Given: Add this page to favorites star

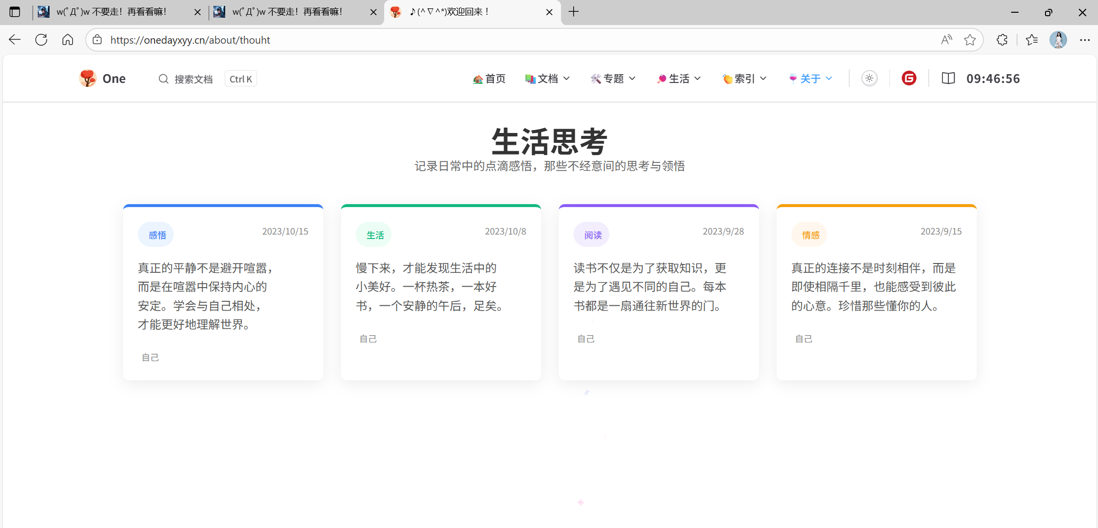Looking at the screenshot, I should click(969, 40).
